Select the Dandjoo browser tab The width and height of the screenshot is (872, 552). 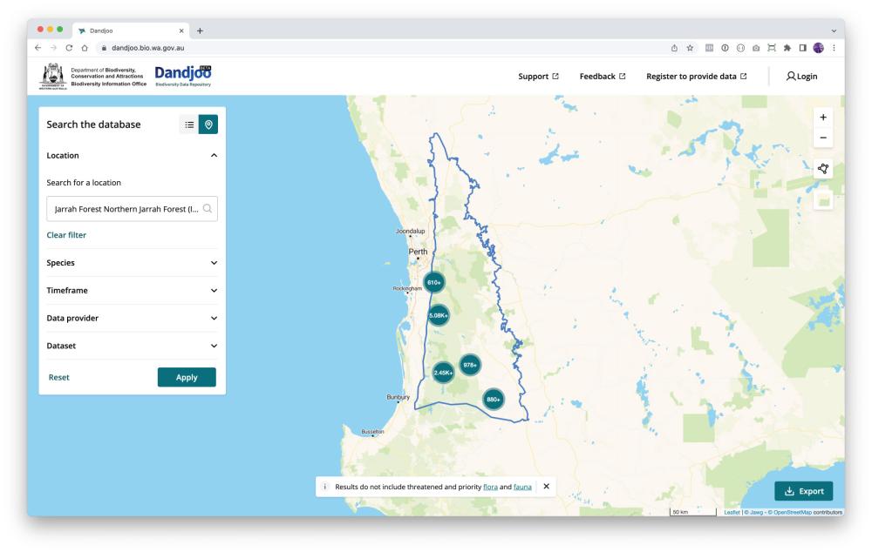coord(133,30)
